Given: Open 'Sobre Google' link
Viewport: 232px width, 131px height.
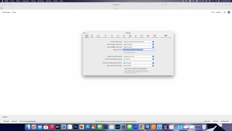Looking at the screenshot, I should click(x=6, y=13).
